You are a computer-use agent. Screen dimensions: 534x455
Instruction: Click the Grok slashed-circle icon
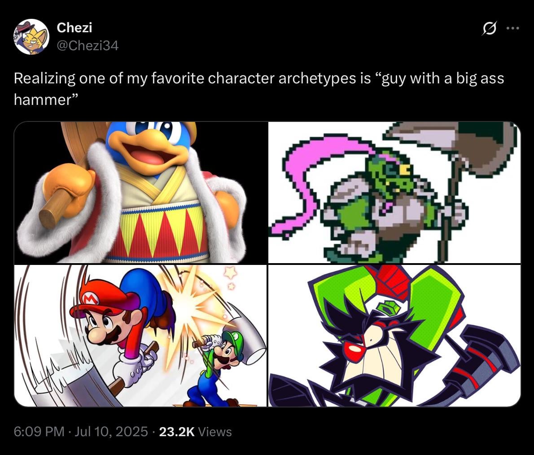(x=489, y=28)
